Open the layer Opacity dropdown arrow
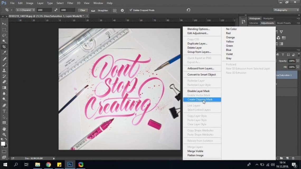This screenshot has width=301, height=169. coord(298,61)
